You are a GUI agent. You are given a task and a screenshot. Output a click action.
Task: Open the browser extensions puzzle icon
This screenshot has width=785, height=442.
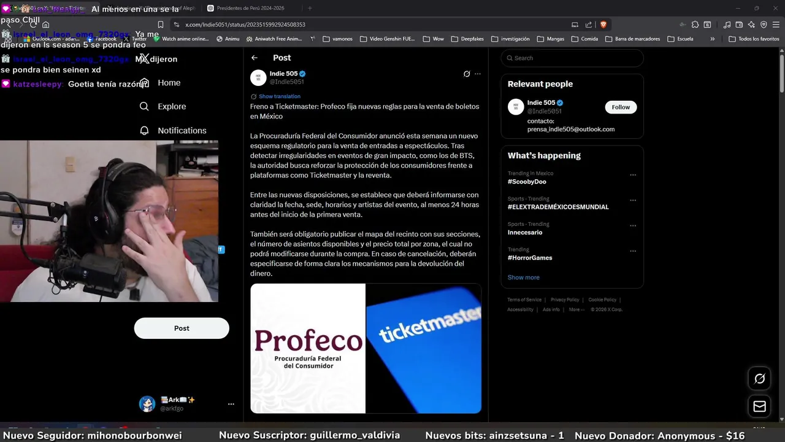pyautogui.click(x=695, y=25)
